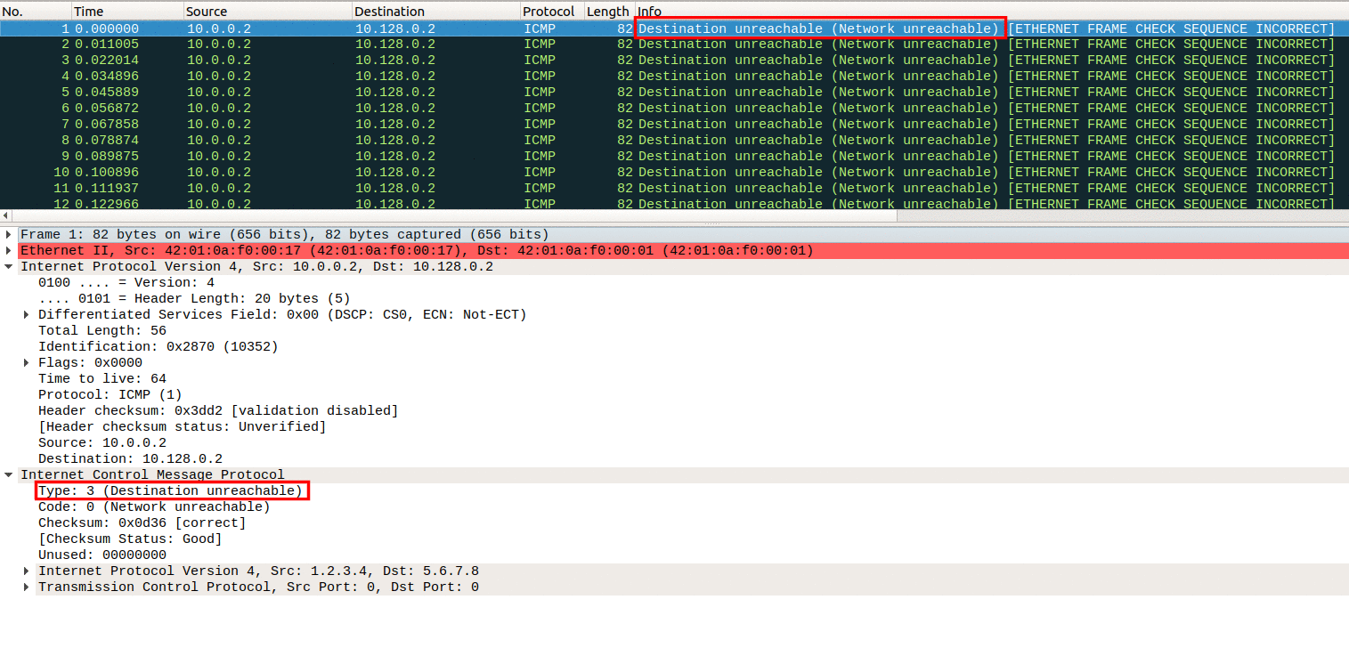Viewport: 1349px width, 648px height.
Task: Sort packets by Time column
Action: click(x=127, y=12)
